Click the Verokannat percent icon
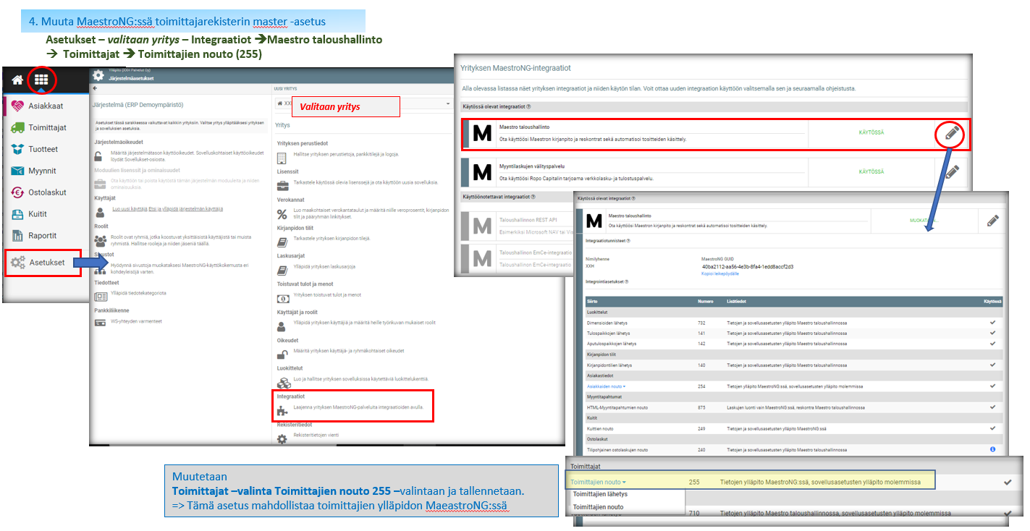 pyautogui.click(x=282, y=214)
